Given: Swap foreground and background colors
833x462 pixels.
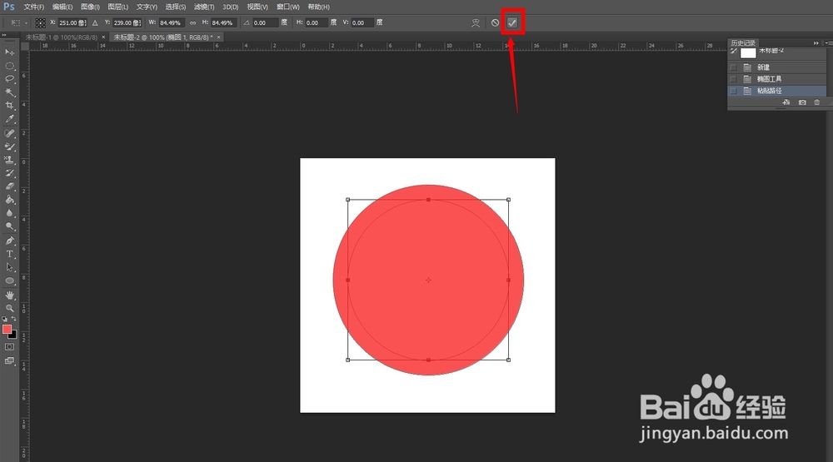Looking at the screenshot, I should click(x=14, y=319).
